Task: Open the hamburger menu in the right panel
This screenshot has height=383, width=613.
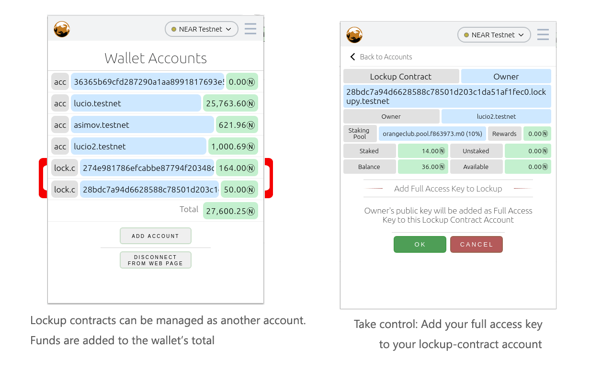Action: coord(543,34)
